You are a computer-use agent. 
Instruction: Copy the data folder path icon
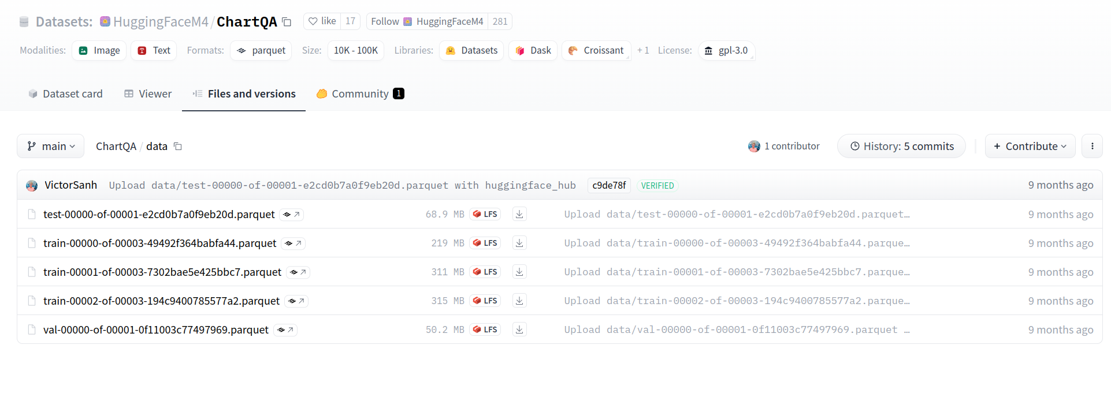click(178, 147)
